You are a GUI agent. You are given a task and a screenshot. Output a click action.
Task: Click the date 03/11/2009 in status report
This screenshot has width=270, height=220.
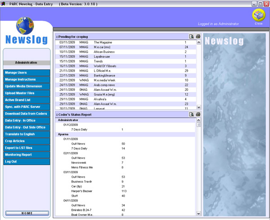(x=71, y=172)
